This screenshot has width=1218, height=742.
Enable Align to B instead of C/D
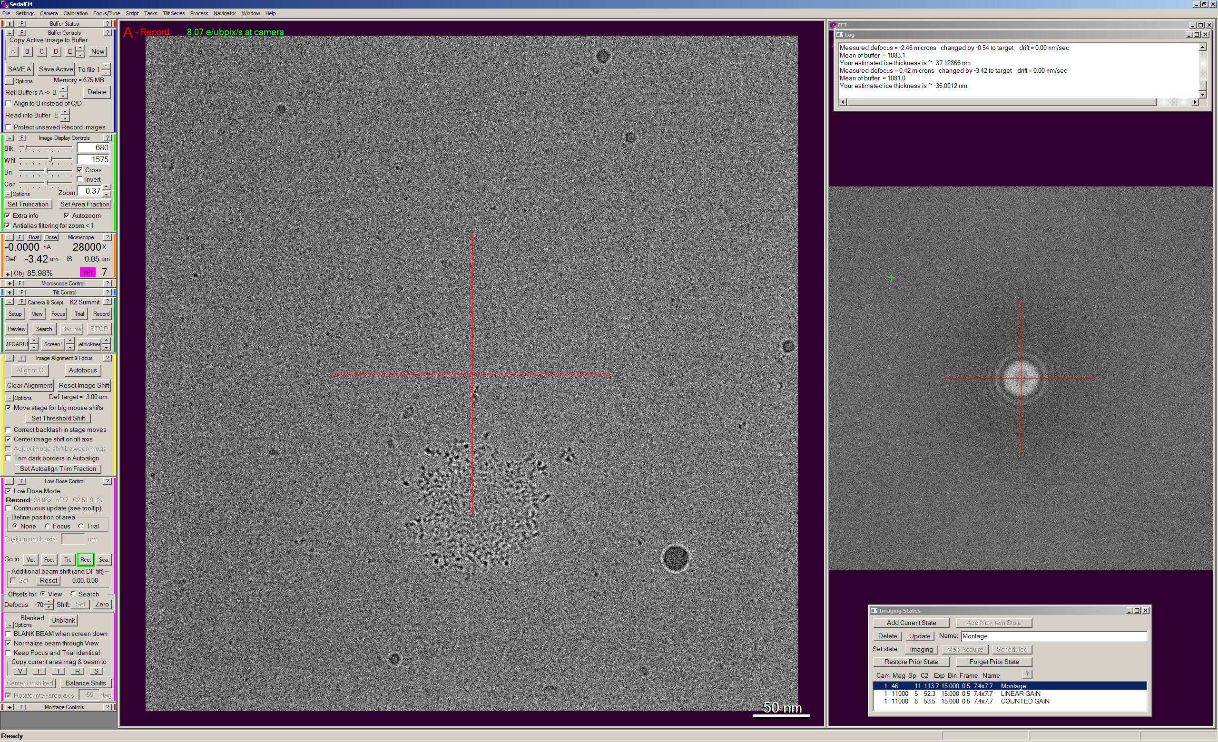(9, 104)
